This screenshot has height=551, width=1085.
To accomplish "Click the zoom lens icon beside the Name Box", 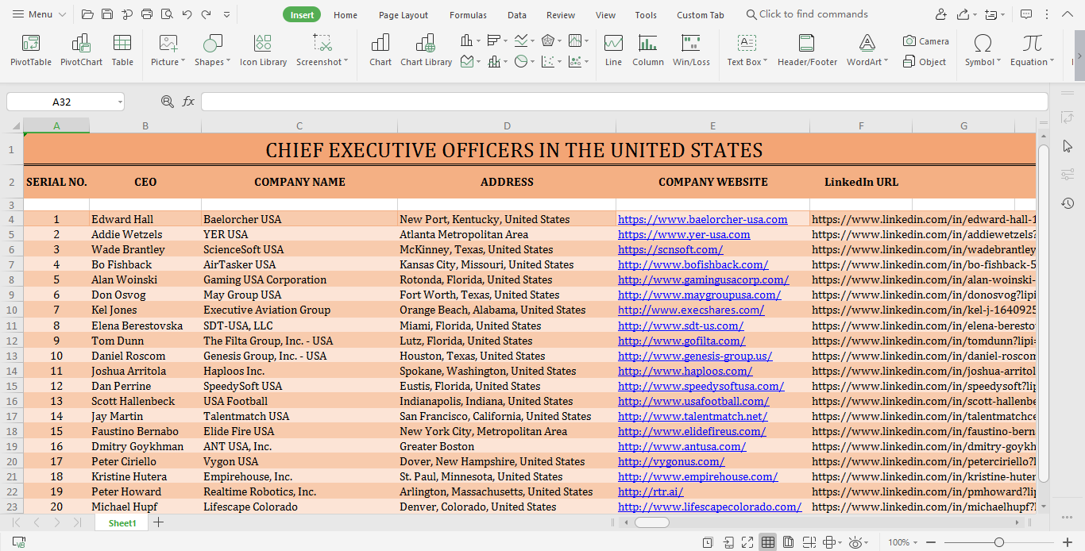I will (x=167, y=102).
